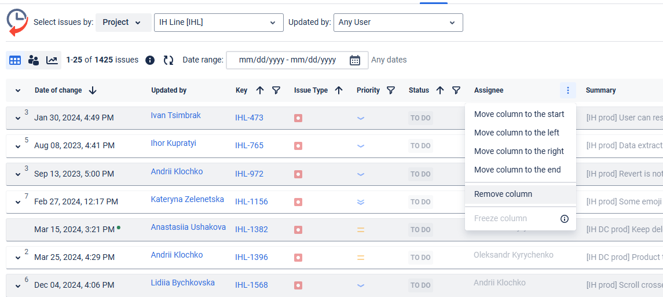
Task: Click the refresh issues icon
Action: pos(169,60)
